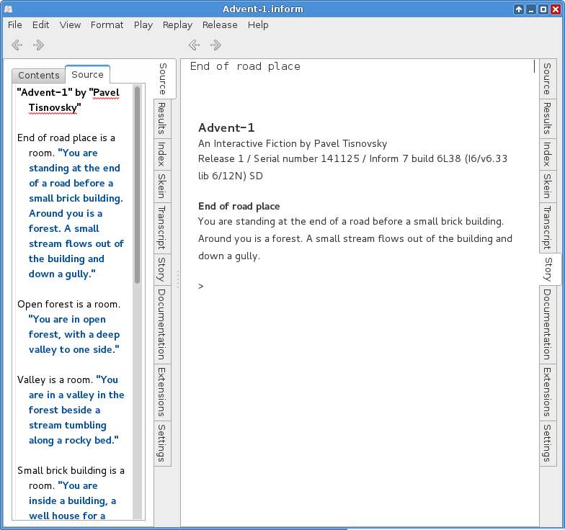This screenshot has width=565, height=530.
Task: Click "down a gully." line in story text
Action: point(229,256)
